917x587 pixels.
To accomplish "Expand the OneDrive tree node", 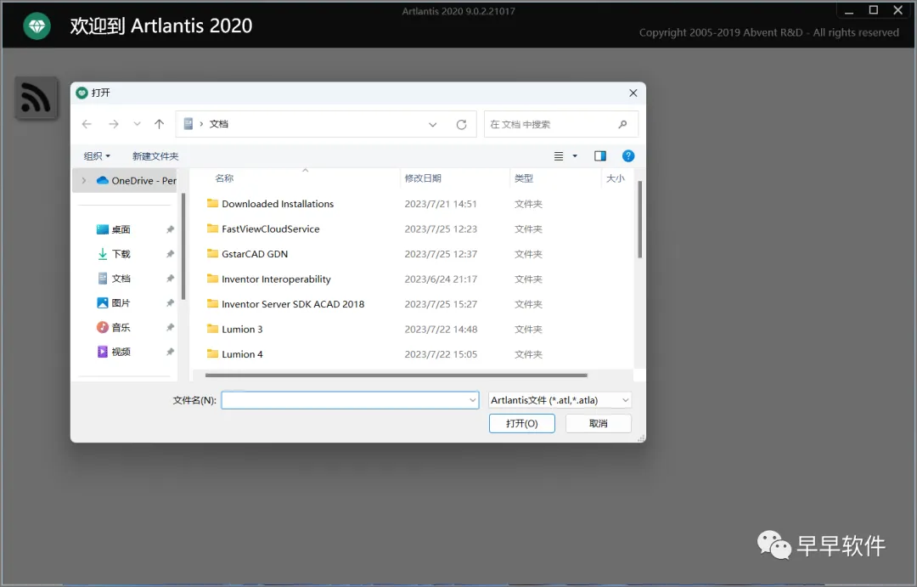I will (83, 181).
